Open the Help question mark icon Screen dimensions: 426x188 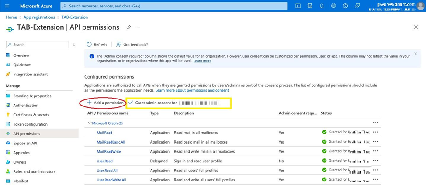tap(345, 6)
